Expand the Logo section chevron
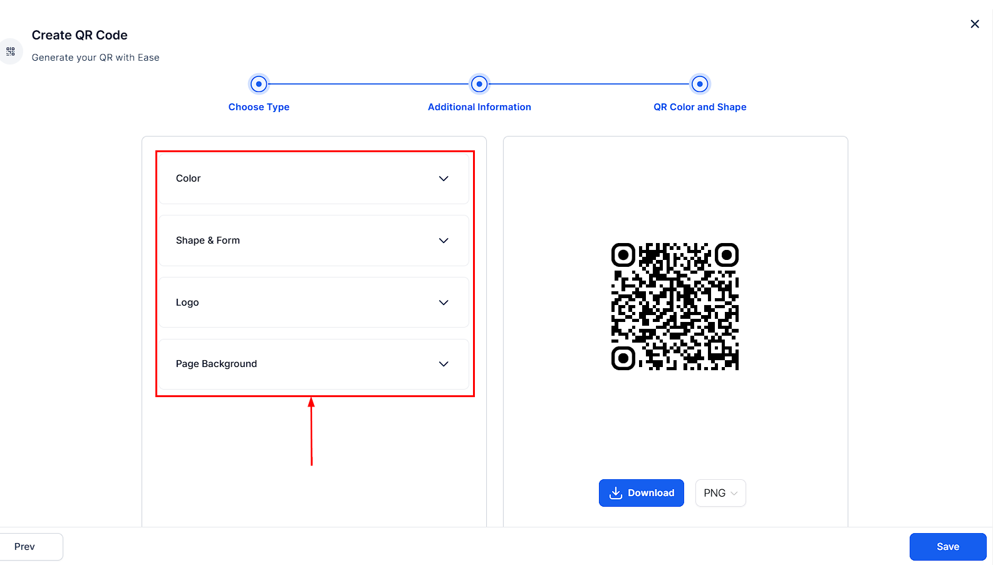 444,303
